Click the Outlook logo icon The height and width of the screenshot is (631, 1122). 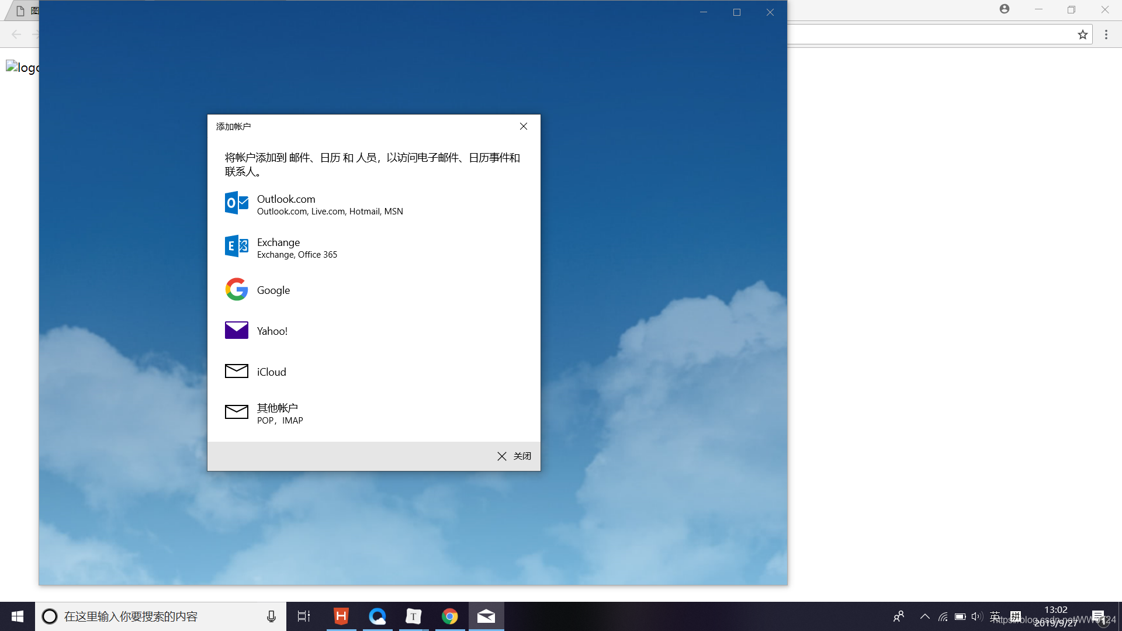point(237,203)
